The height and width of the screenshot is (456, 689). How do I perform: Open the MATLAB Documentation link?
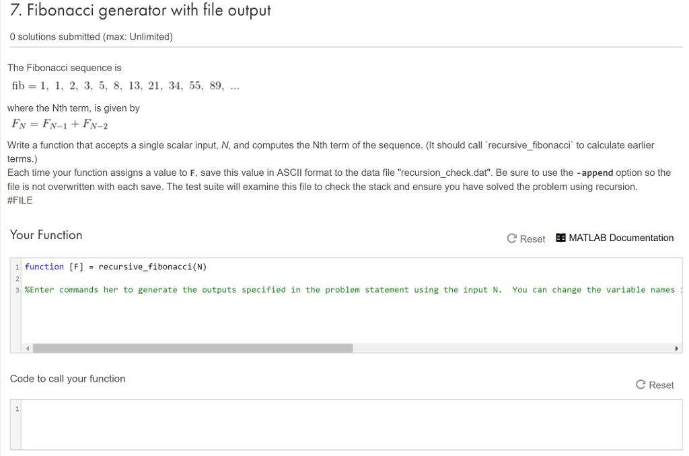click(x=621, y=238)
